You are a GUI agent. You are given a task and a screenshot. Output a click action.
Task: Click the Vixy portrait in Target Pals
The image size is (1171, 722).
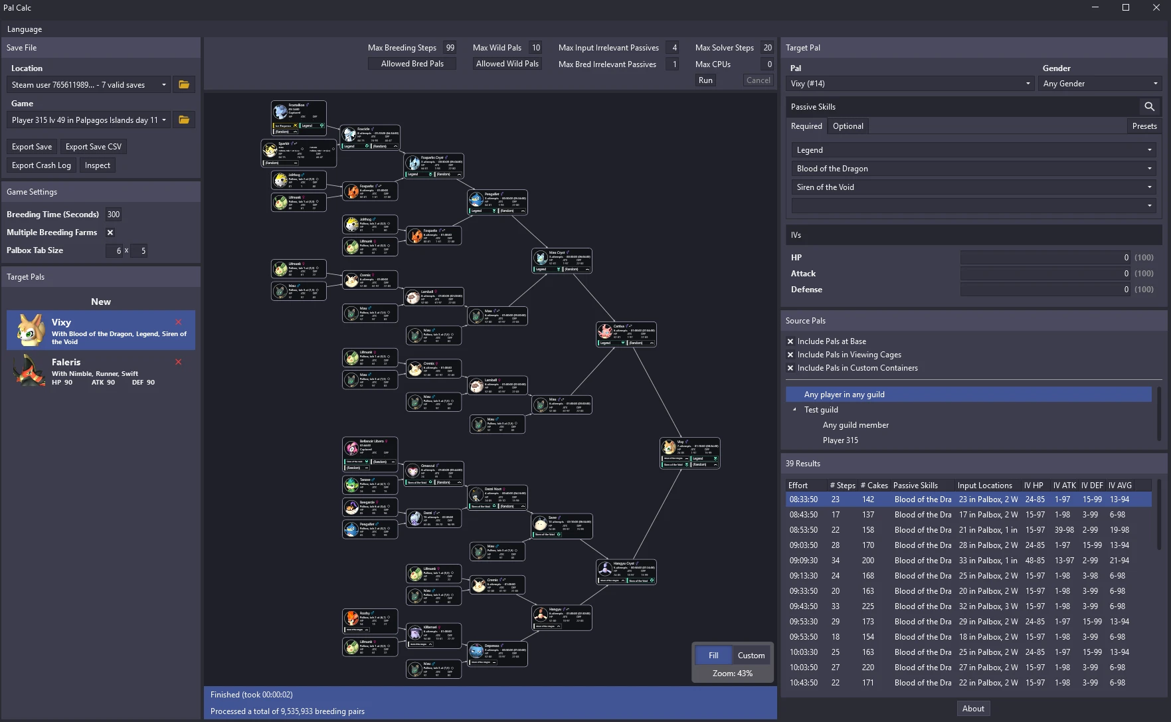31,330
